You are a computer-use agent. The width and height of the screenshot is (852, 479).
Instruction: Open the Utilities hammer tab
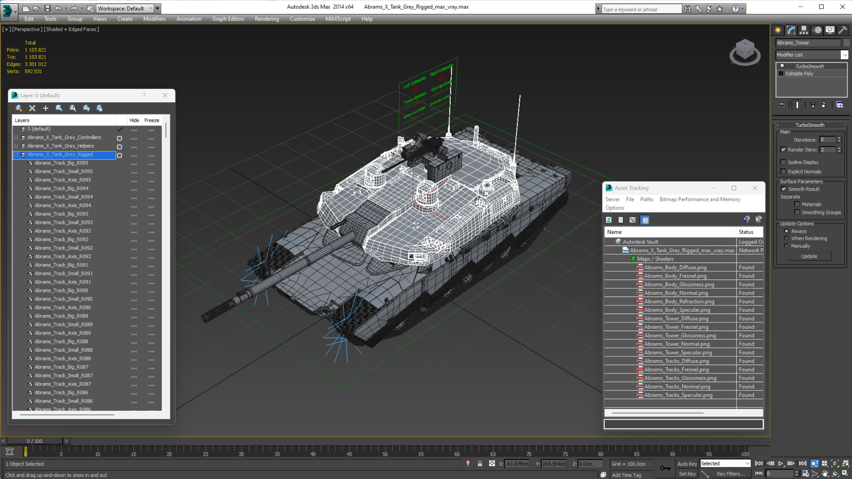tap(843, 30)
